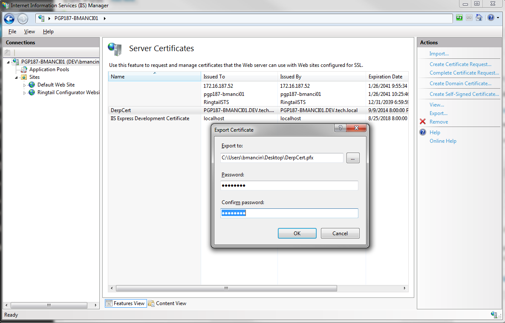
Task: Open the Help icon dropdown arrow
Action: (x=498, y=18)
